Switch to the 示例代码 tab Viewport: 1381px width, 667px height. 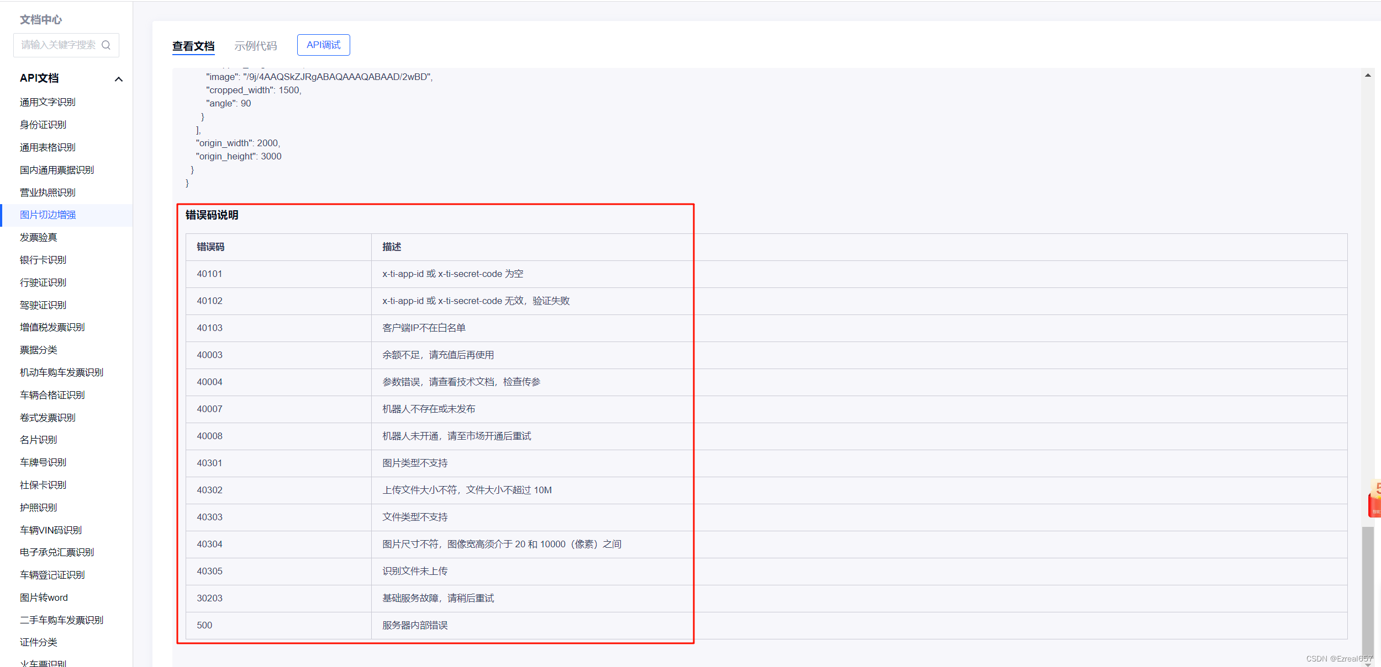coord(256,46)
